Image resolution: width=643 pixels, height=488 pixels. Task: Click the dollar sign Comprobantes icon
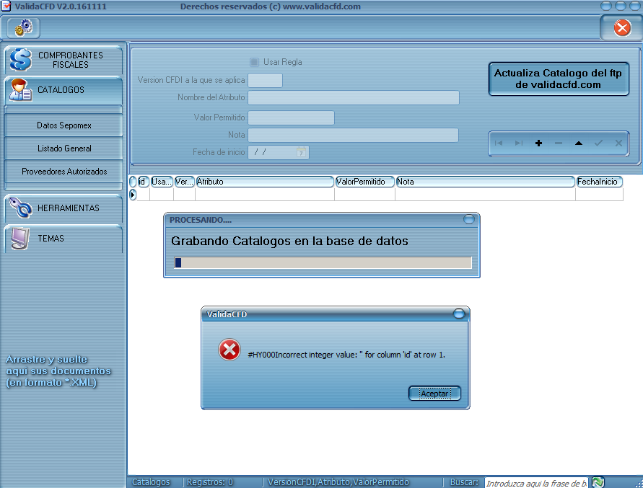point(20,59)
